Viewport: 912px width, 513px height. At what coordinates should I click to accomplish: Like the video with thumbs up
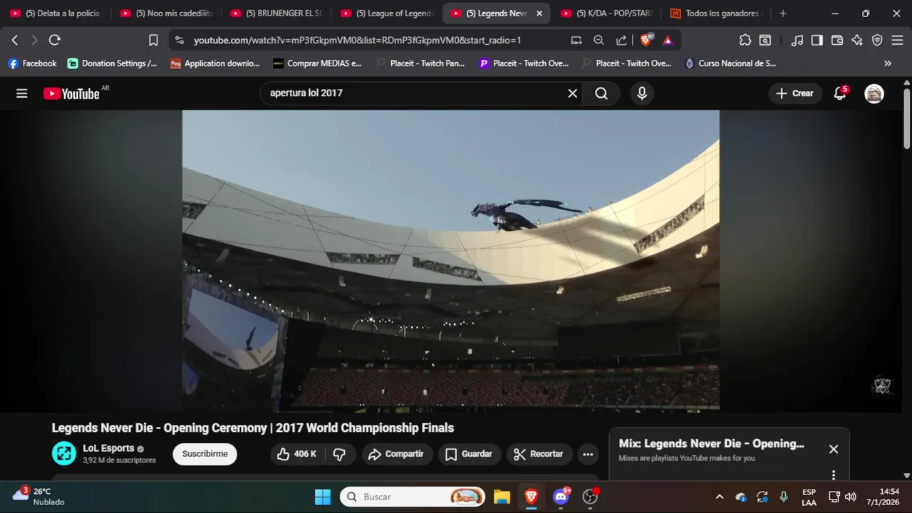coord(296,454)
